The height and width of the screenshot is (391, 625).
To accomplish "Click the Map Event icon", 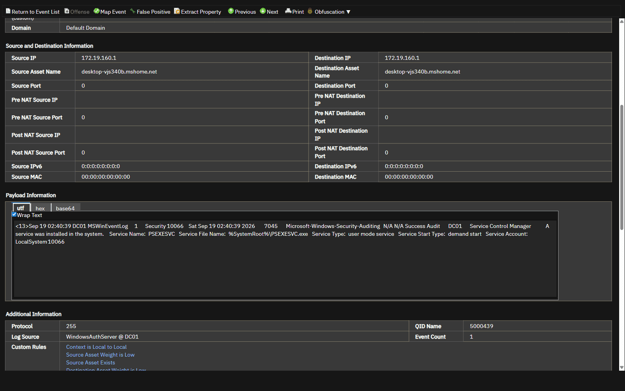I will tap(96, 11).
